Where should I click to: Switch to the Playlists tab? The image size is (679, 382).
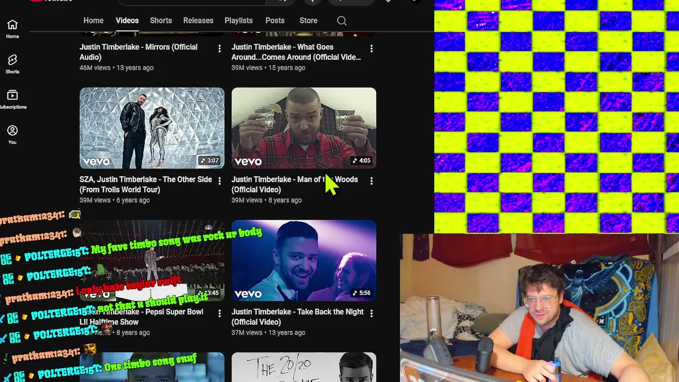[x=239, y=21]
